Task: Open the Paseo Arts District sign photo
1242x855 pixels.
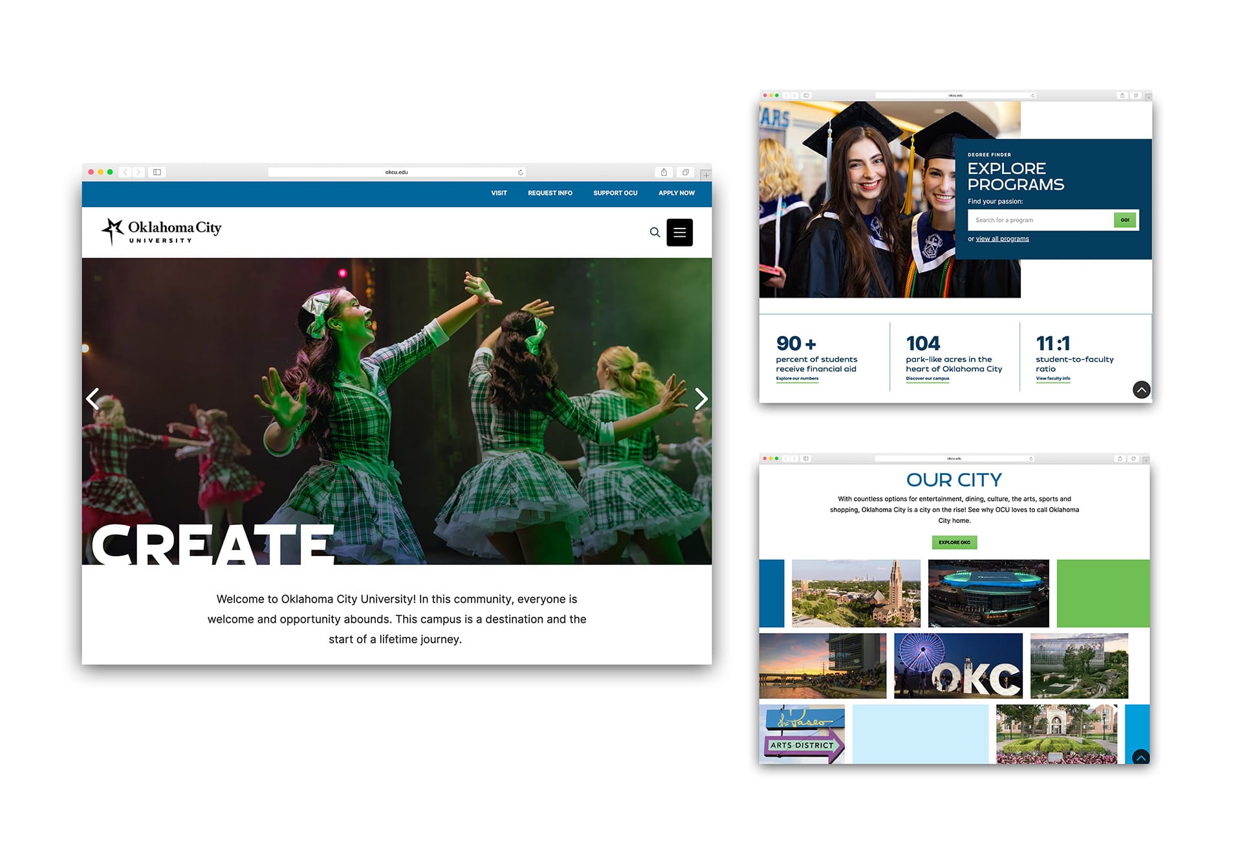Action: click(x=802, y=735)
